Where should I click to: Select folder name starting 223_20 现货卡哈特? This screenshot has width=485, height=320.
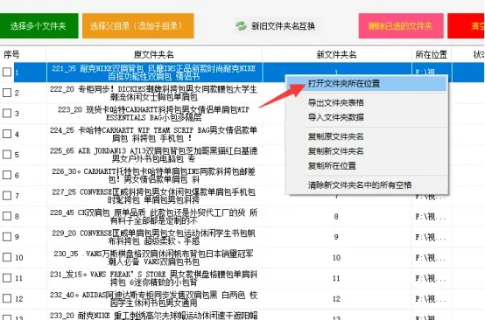(154, 114)
